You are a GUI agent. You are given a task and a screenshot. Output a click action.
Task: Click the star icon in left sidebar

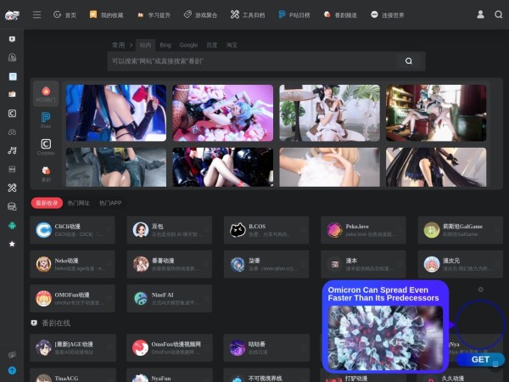(x=12, y=244)
